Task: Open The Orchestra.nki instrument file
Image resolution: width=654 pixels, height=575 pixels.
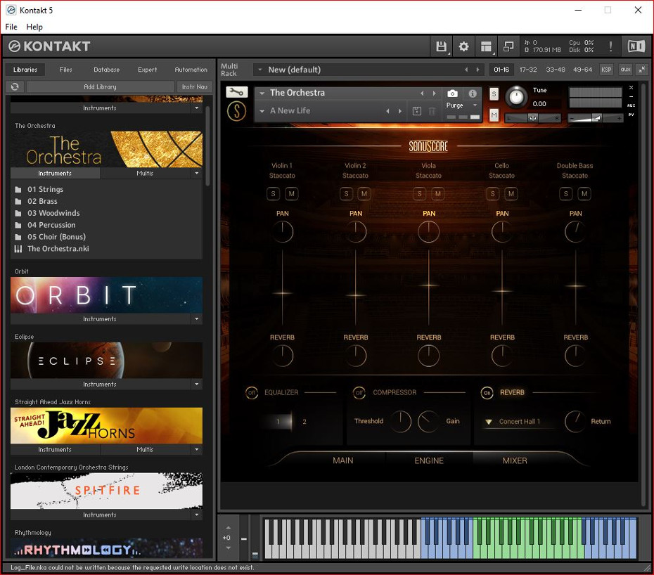Action: tap(58, 249)
